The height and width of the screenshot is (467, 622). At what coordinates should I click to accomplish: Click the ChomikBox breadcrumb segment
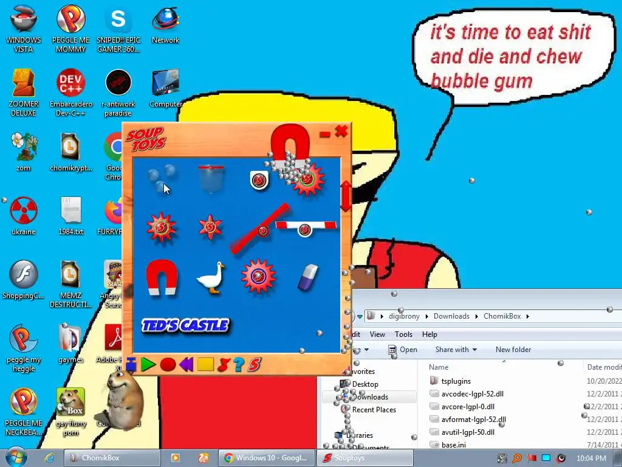click(502, 316)
